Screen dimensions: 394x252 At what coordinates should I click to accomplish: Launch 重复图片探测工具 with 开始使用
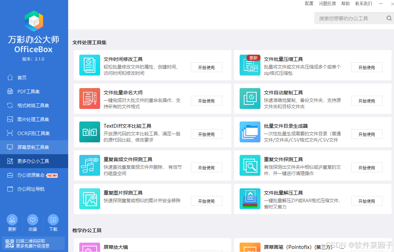click(206, 201)
